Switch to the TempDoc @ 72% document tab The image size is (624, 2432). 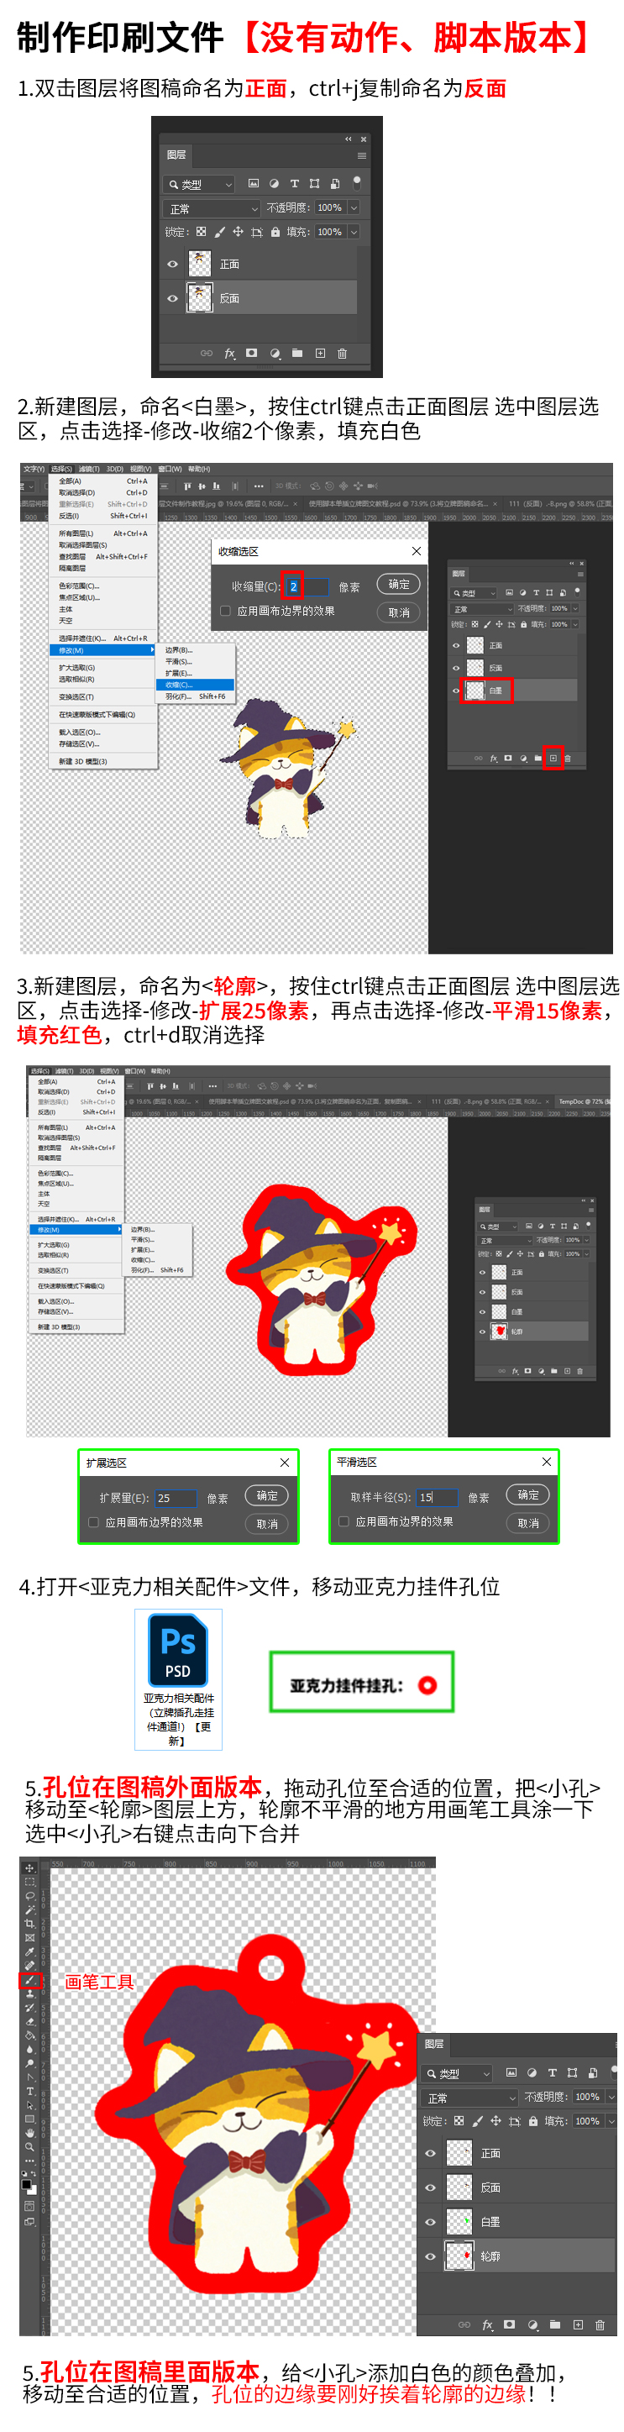tap(583, 1100)
